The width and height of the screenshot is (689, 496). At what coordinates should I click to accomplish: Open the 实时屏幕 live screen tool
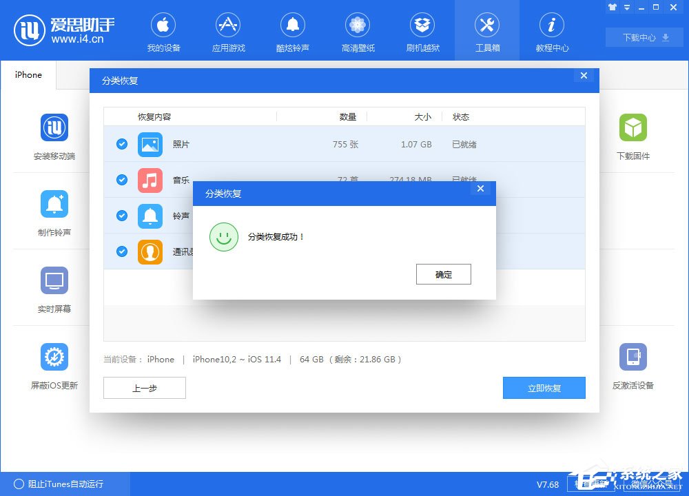coord(54,289)
